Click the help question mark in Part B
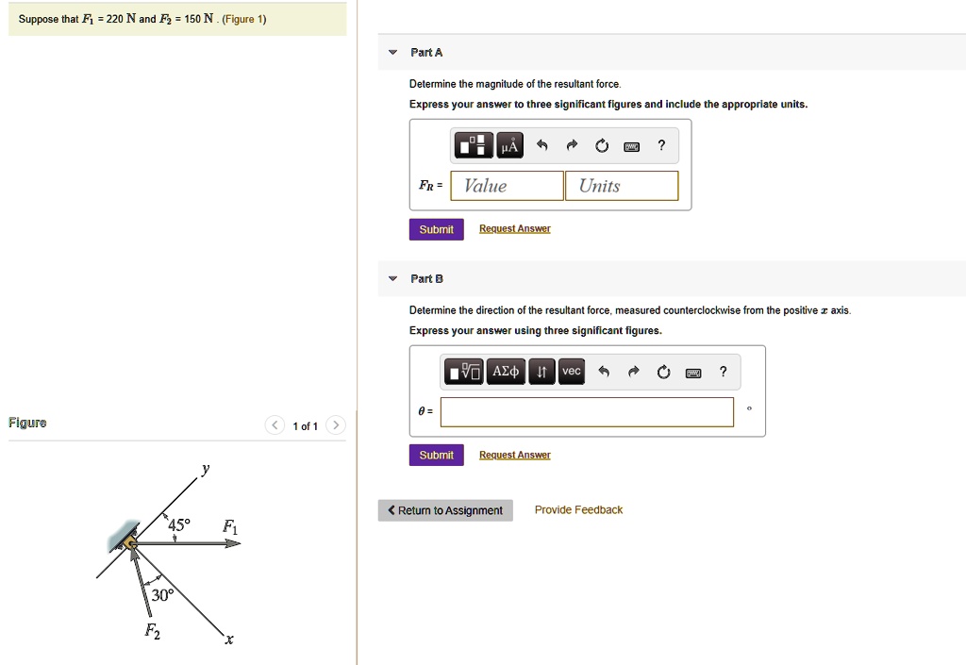The image size is (966, 665). pos(723,372)
